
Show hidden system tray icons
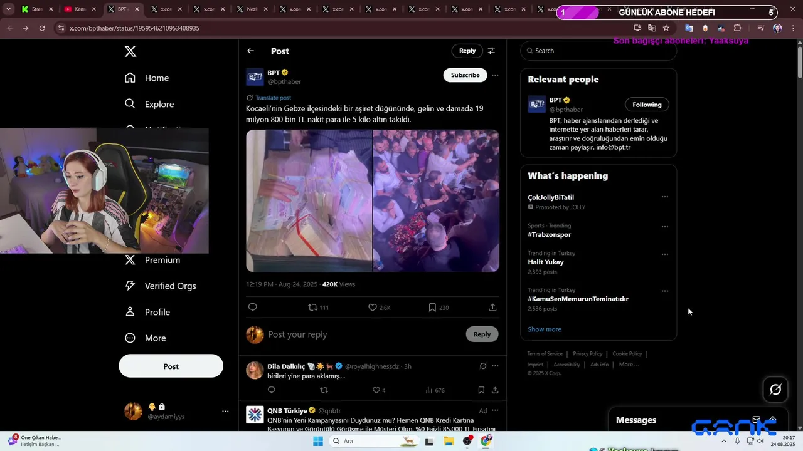(723, 441)
